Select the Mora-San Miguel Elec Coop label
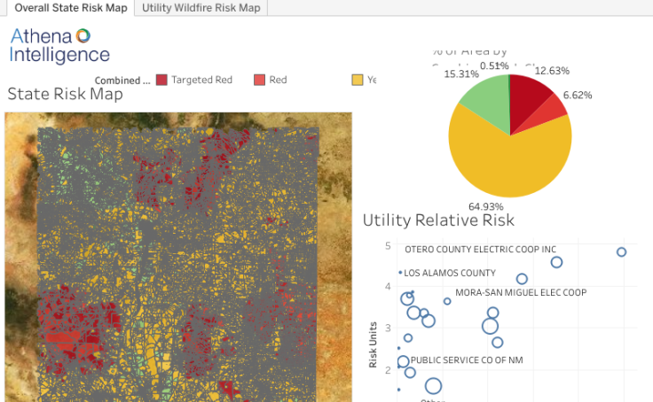 [x=520, y=292]
